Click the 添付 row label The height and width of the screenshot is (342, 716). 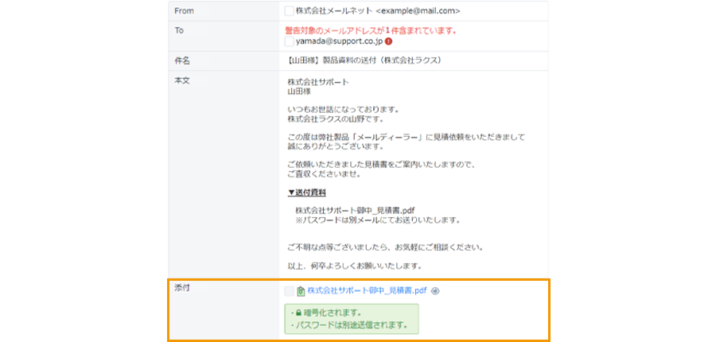(181, 287)
